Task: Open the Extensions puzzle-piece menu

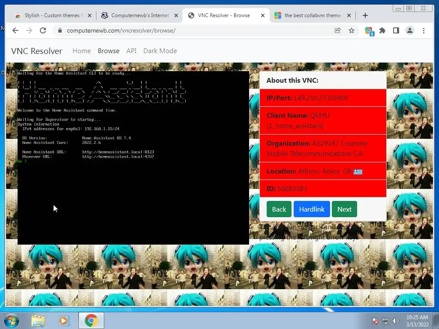Action: (x=382, y=30)
